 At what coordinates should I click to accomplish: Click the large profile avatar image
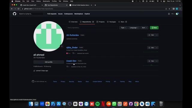click(49, 36)
